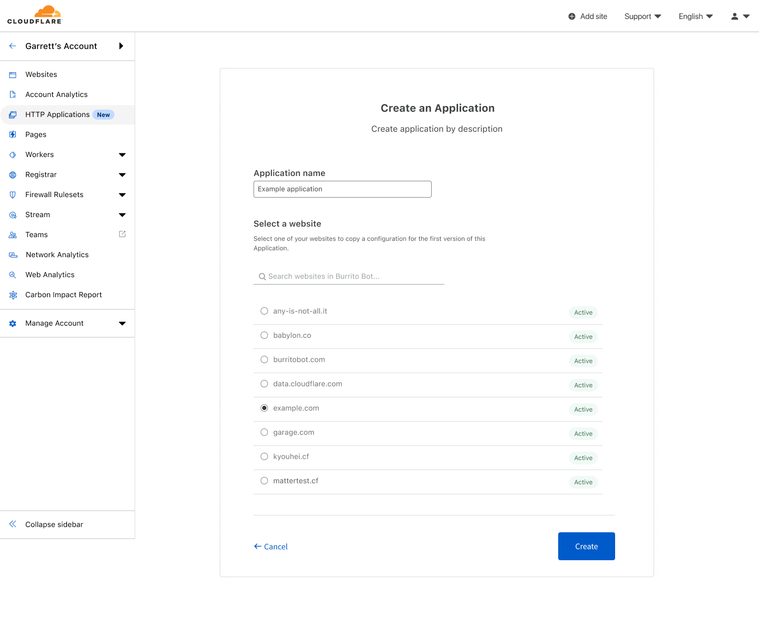Expand the Workers submenu arrow

(x=122, y=155)
